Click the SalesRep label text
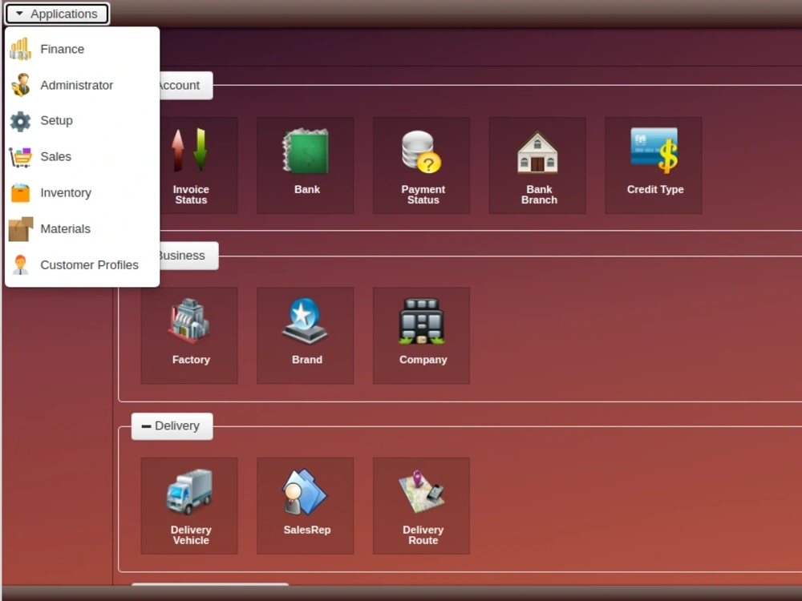The width and height of the screenshot is (802, 601). pos(307,530)
